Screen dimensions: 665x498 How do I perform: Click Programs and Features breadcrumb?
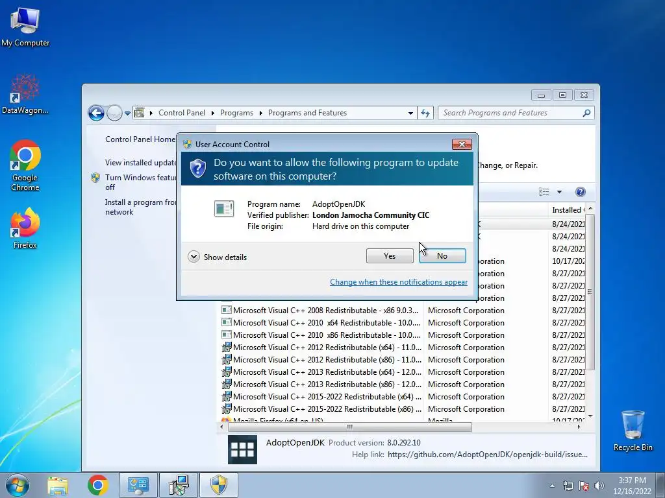coord(307,113)
